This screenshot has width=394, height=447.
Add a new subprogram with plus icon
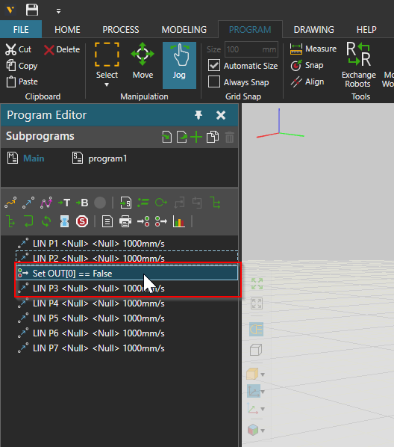tap(196, 137)
